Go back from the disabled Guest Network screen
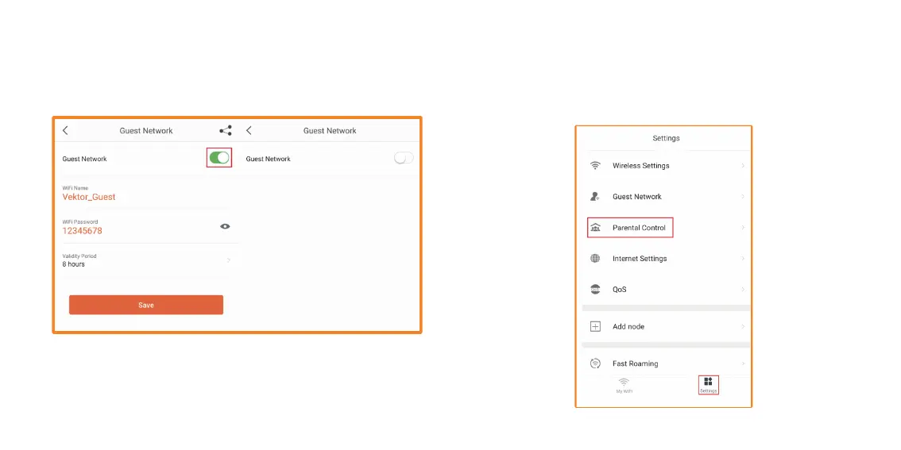Viewport: 901px width, 450px height. point(249,131)
